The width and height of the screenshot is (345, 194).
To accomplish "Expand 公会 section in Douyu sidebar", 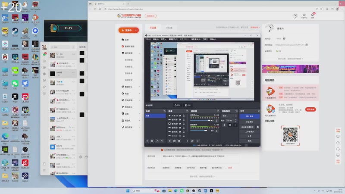I will 139,114.
